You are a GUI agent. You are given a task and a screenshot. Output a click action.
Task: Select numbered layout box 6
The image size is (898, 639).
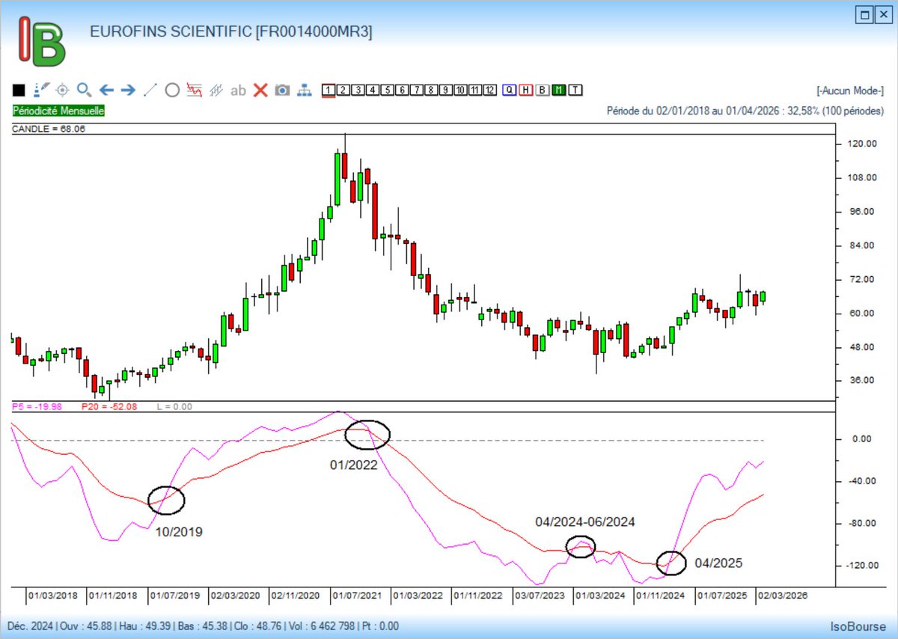402,91
